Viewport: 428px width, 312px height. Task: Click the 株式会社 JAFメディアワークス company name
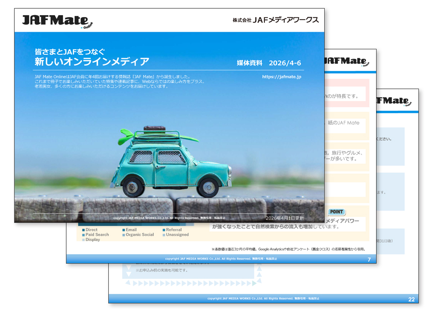[275, 20]
